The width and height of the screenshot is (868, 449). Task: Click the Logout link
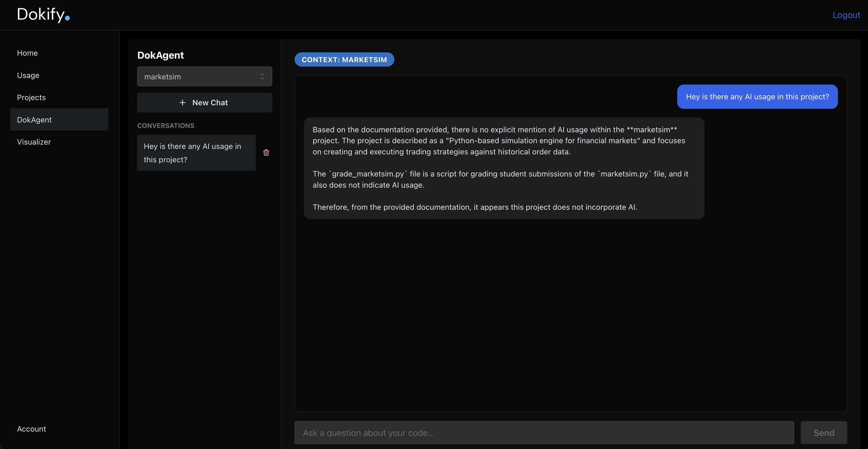(846, 15)
